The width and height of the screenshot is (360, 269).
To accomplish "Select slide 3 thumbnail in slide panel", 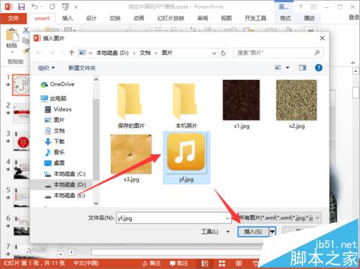I will click(22, 141).
